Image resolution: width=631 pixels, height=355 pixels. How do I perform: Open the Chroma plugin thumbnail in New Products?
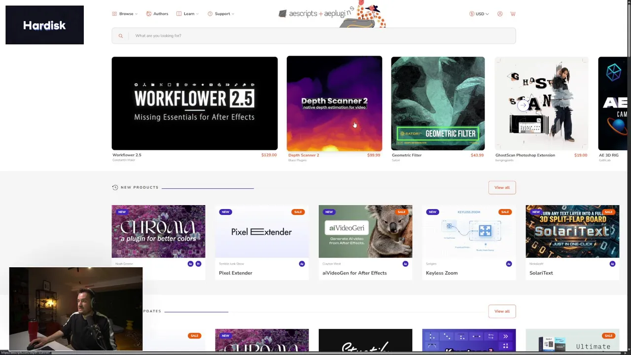coord(158,231)
